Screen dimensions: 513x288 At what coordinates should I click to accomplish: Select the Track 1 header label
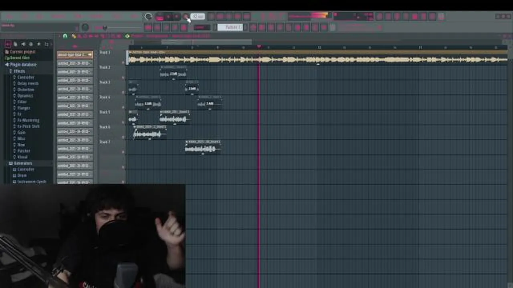tap(105, 52)
